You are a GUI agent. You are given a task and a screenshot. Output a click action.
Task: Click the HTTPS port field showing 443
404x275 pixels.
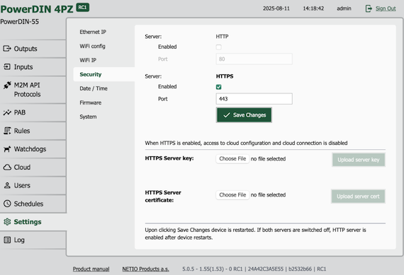254,99
